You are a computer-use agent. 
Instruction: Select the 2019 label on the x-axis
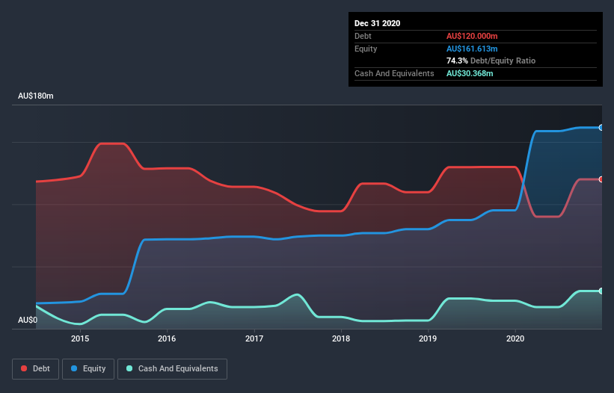[x=428, y=338]
